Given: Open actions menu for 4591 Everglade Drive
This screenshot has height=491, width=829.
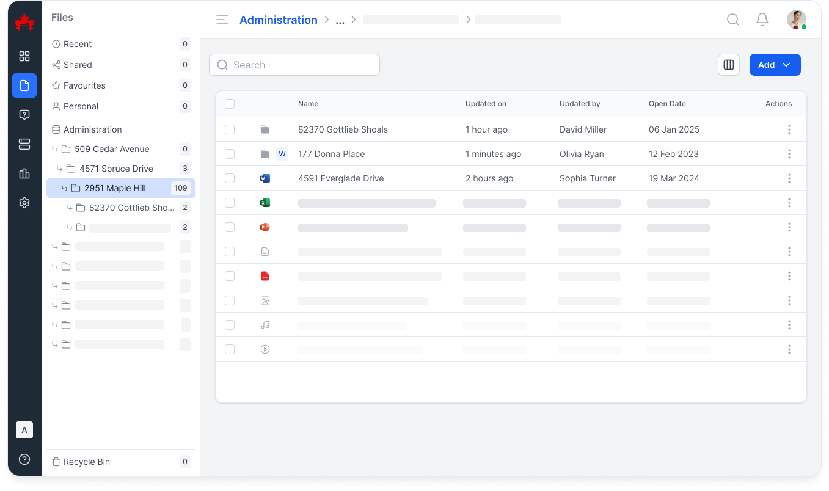Looking at the screenshot, I should pos(789,178).
